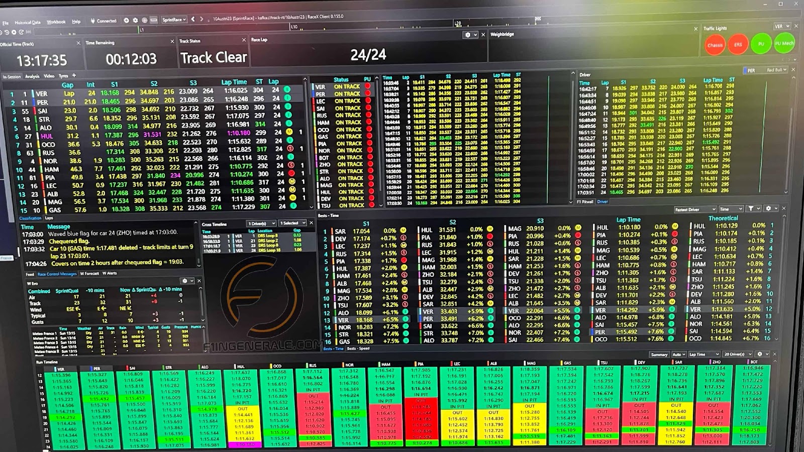Click the L20 lap marker on timeline
Viewport: 804px width, 452px height.
[457, 23]
